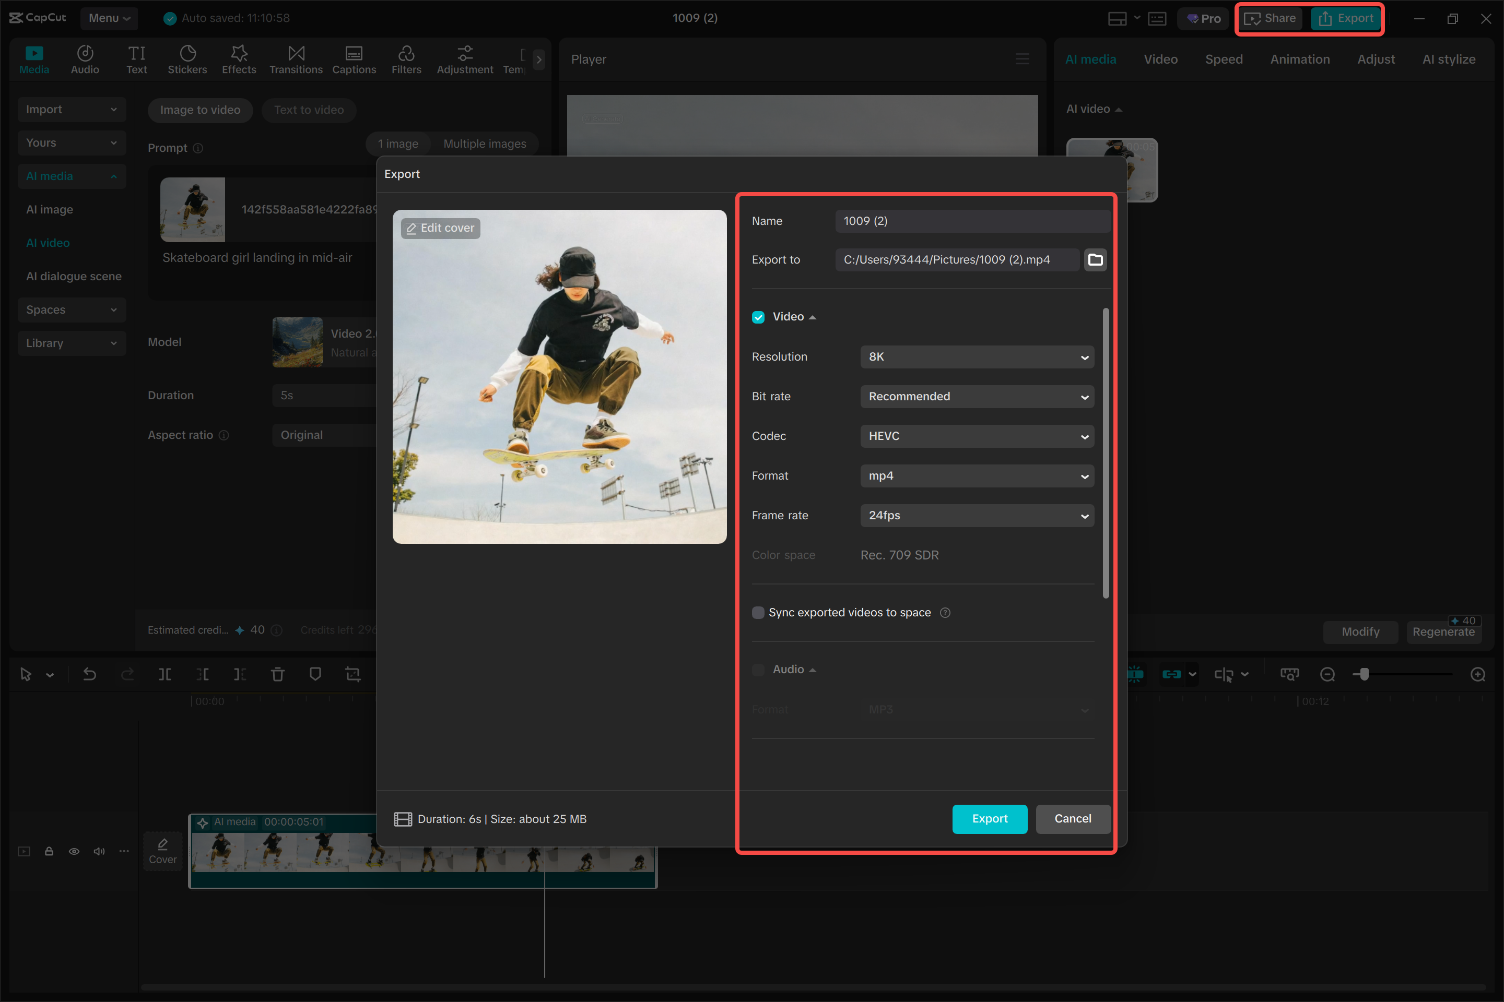Click the Edit cover button
This screenshot has width=1504, height=1002.
pyautogui.click(x=440, y=228)
